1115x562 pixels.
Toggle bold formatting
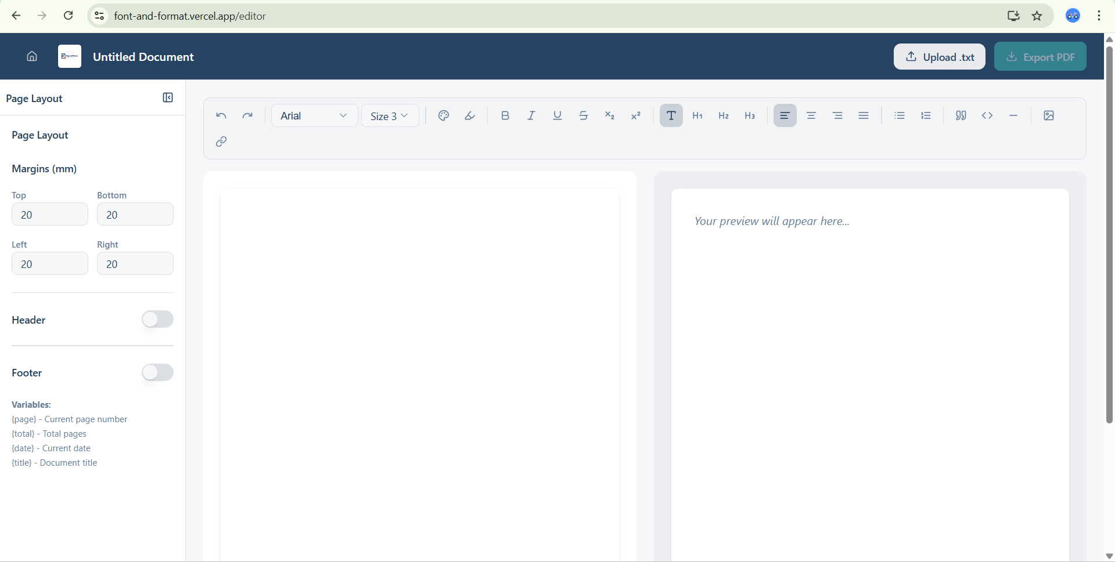point(505,115)
